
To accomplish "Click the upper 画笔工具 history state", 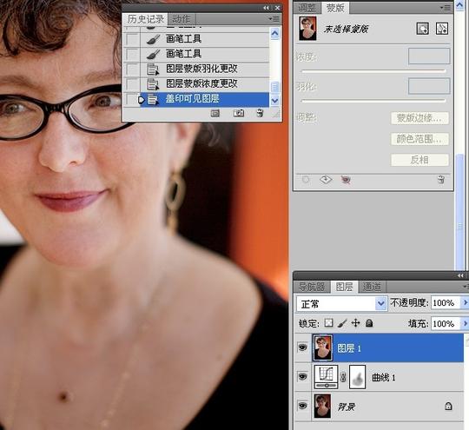I will coord(204,39).
